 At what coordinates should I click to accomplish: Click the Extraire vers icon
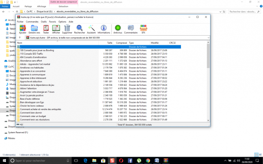pyautogui.click(x=34, y=29)
